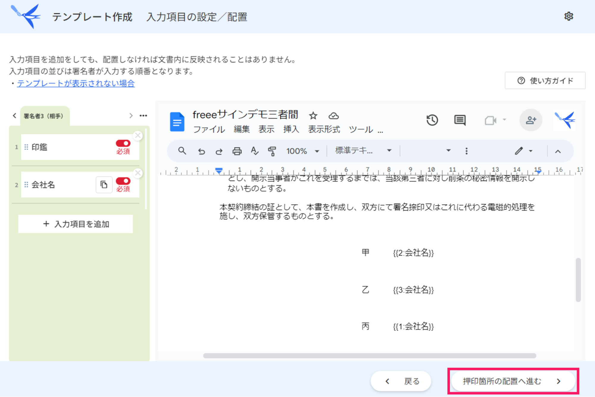Undo the last edit in Docs
595x397 pixels.
pos(201,151)
